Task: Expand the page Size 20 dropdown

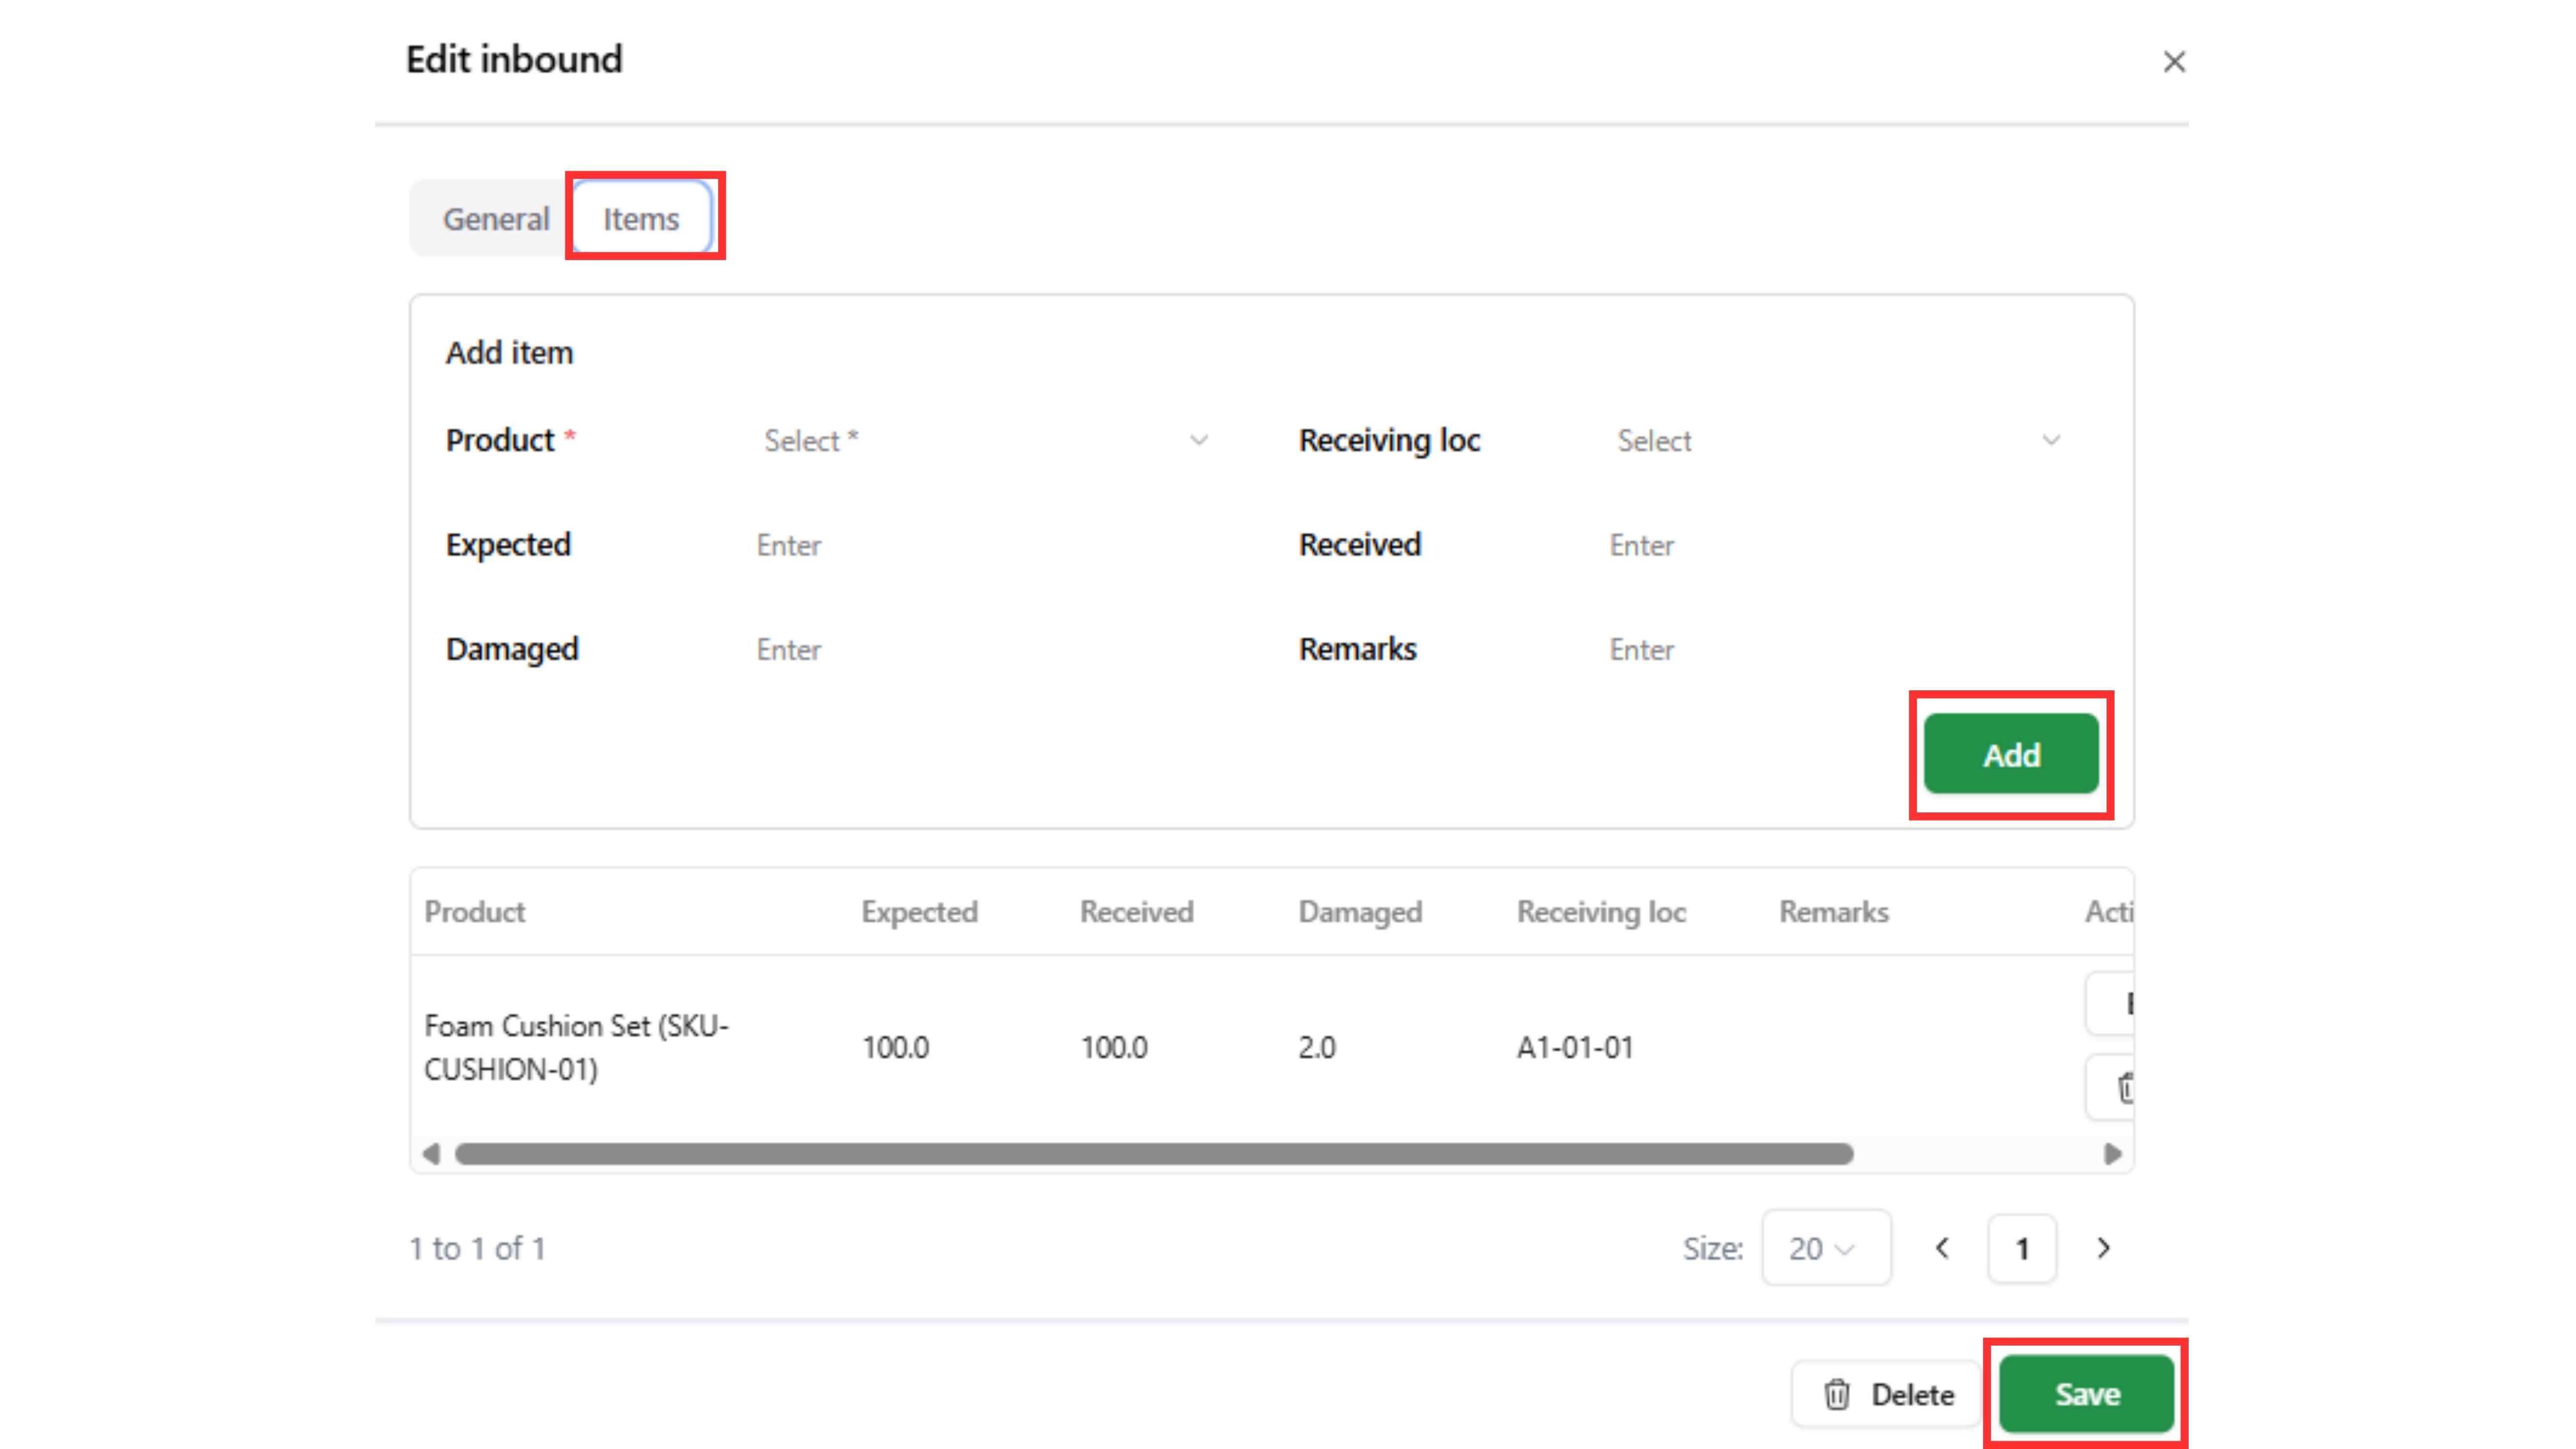Action: (x=1825, y=1248)
